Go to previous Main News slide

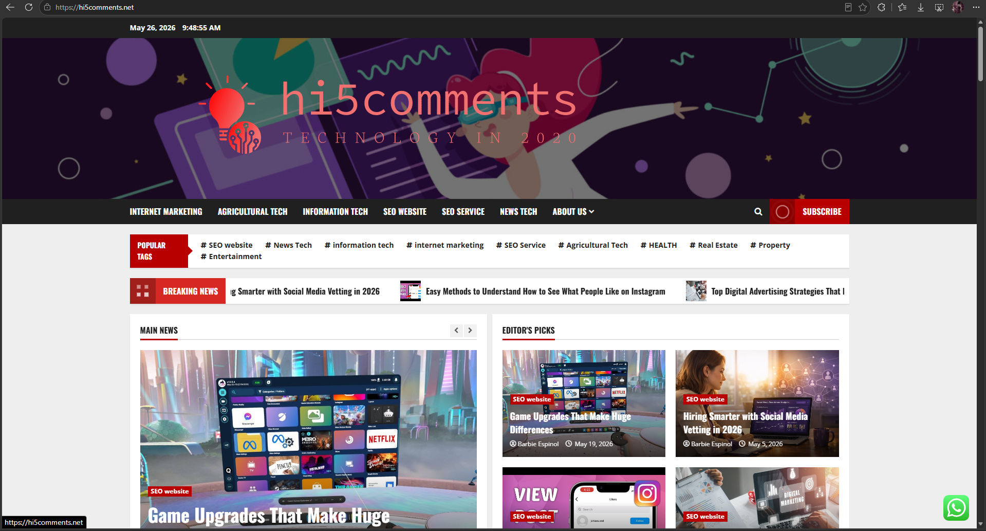click(456, 331)
